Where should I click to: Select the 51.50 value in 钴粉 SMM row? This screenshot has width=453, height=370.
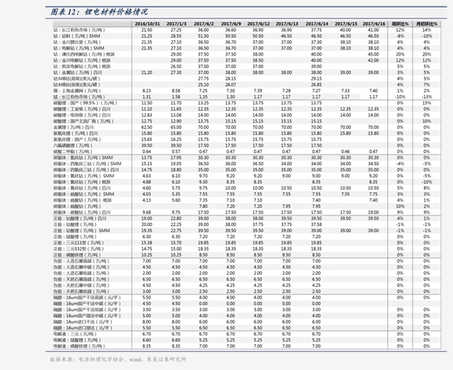[203, 36]
